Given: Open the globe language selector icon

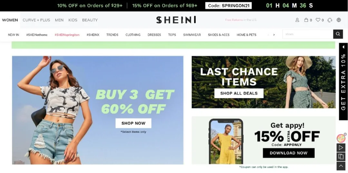Looking at the screenshot, I should (339, 20).
